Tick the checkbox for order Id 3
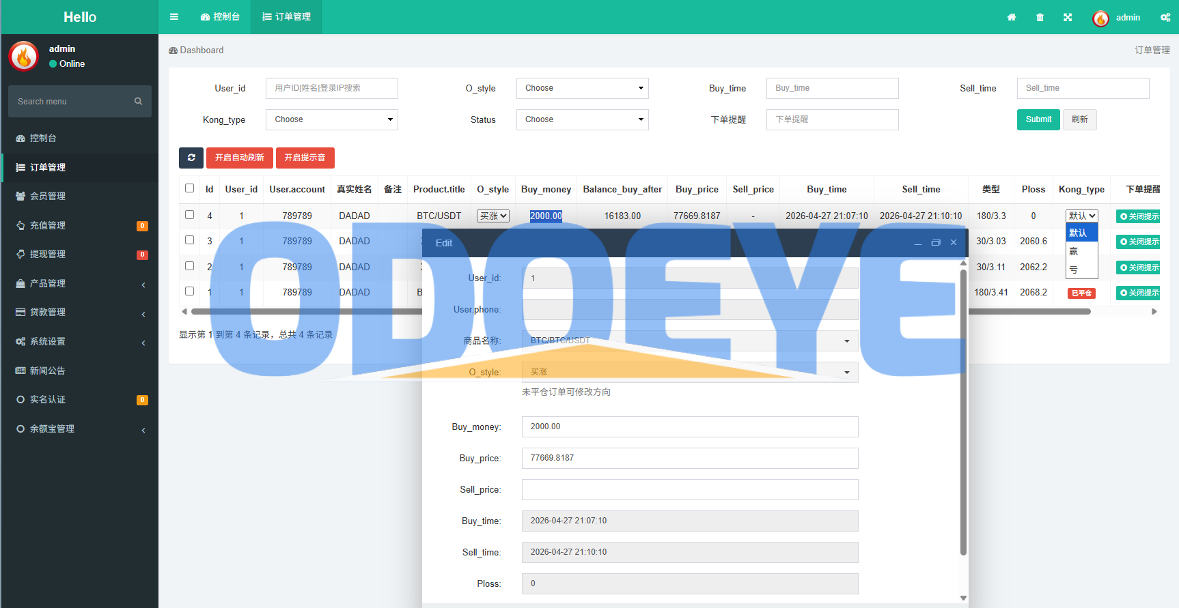Viewport: 1179px width, 608px height. tap(190, 240)
